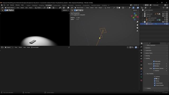Open Global transform orientation dropdown in right viewport
169x95 pixels.
pyautogui.click(x=108, y=8)
